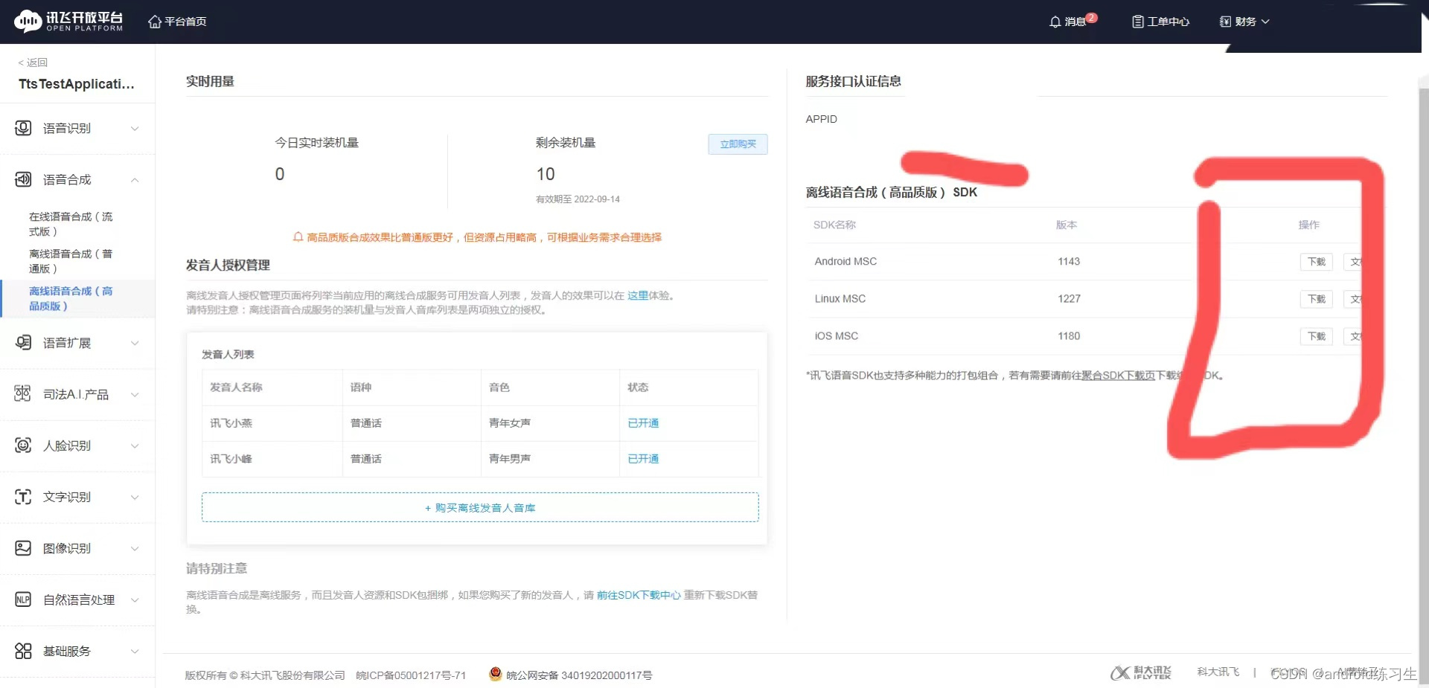1429x688 pixels.
Task: Click 已开通 status for 讯飞小峰
Action: point(643,458)
